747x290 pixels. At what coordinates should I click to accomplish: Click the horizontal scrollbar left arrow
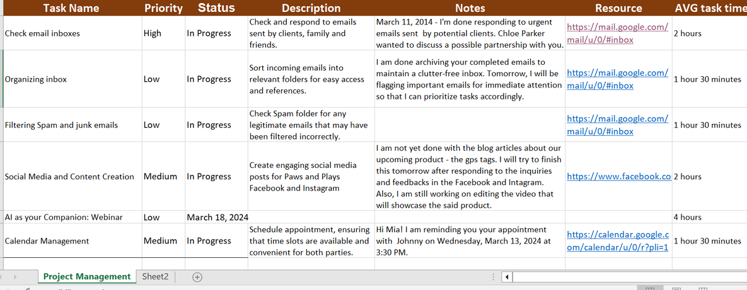[x=507, y=277]
